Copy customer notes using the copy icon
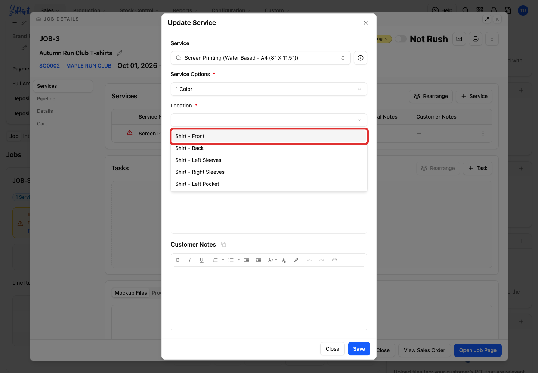The height and width of the screenshot is (373, 538). 223,244
